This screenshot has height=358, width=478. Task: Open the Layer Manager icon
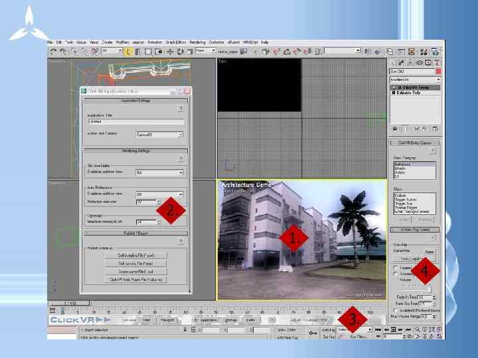(x=390, y=52)
